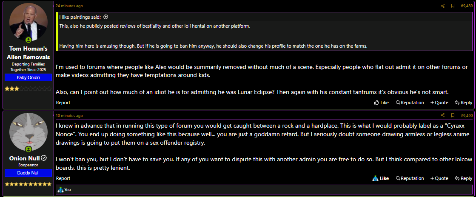
Task: Report post #9,489
Action: pos(63,103)
